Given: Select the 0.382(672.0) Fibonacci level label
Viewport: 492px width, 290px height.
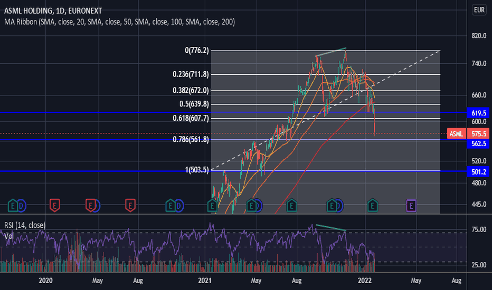Looking at the screenshot, I should click(x=191, y=90).
